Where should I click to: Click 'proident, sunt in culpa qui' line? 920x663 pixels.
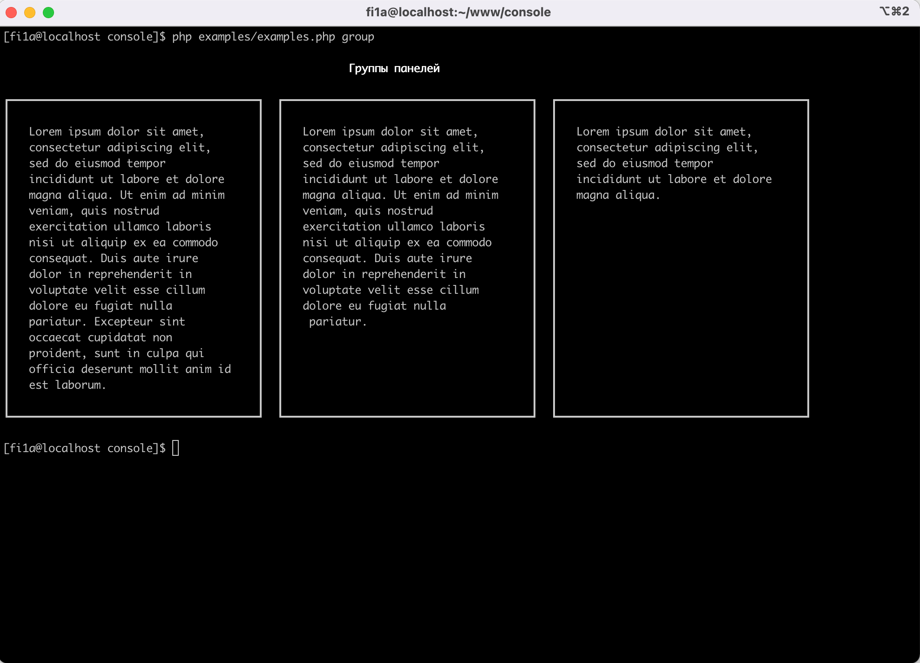click(x=116, y=353)
